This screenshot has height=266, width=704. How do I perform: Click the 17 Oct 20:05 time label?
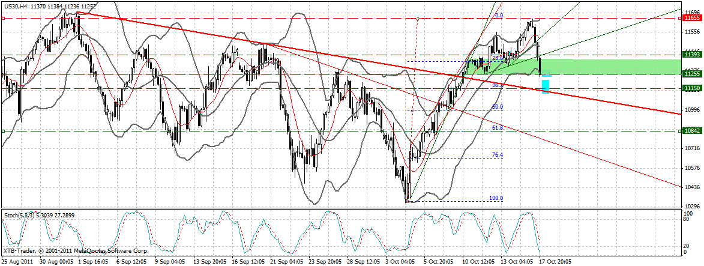click(x=555, y=262)
